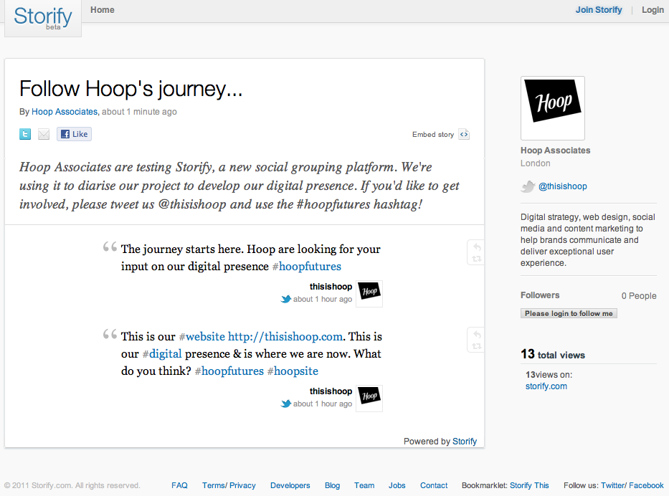Open the @thisishoop Twitter profile link
The image size is (669, 496).
[562, 186]
